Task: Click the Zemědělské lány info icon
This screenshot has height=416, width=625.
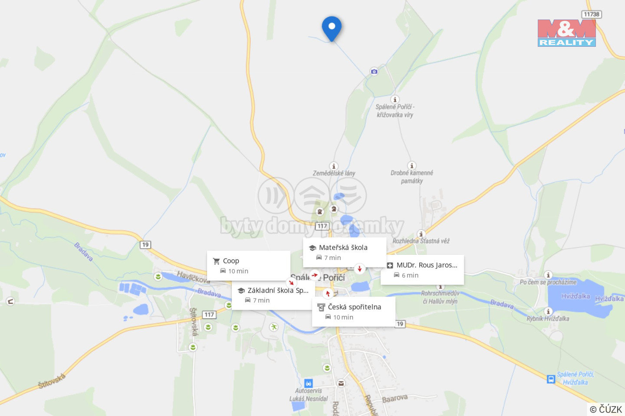Action: [x=334, y=166]
